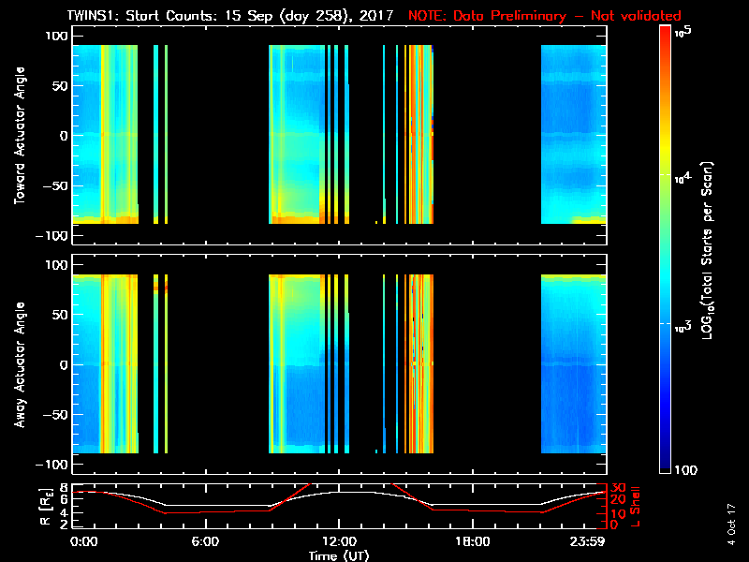Click the 18:00 time tick label
The image size is (749, 562).
(x=472, y=541)
